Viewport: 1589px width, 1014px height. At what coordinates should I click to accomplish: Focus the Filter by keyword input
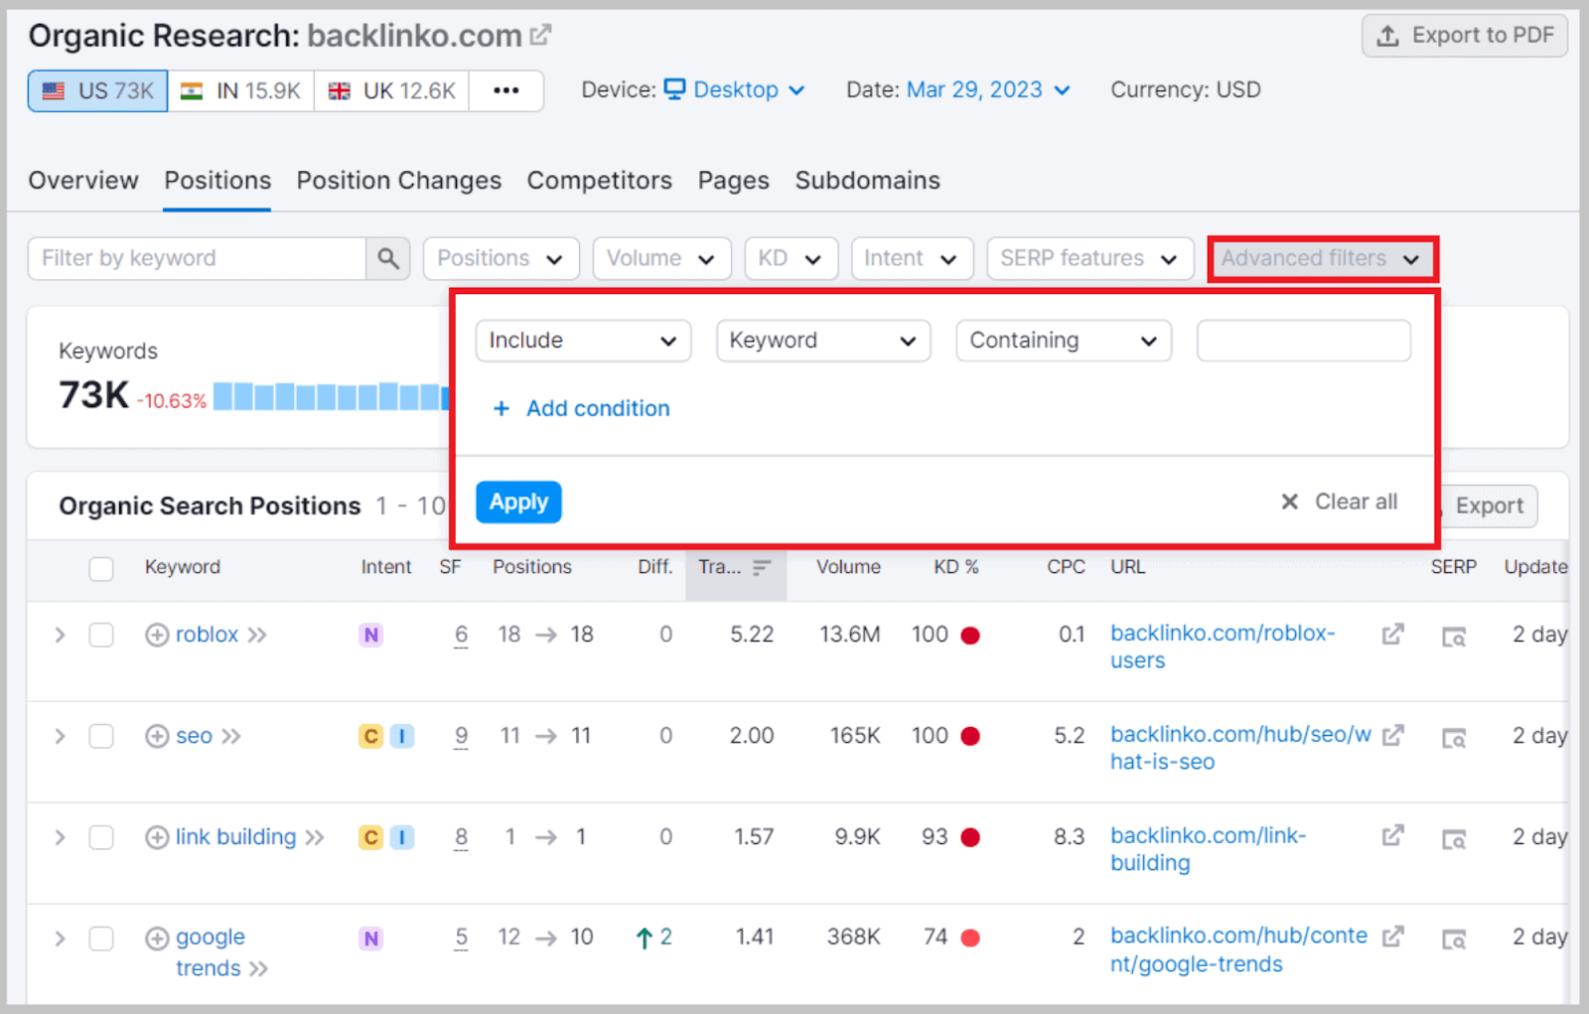coord(197,258)
